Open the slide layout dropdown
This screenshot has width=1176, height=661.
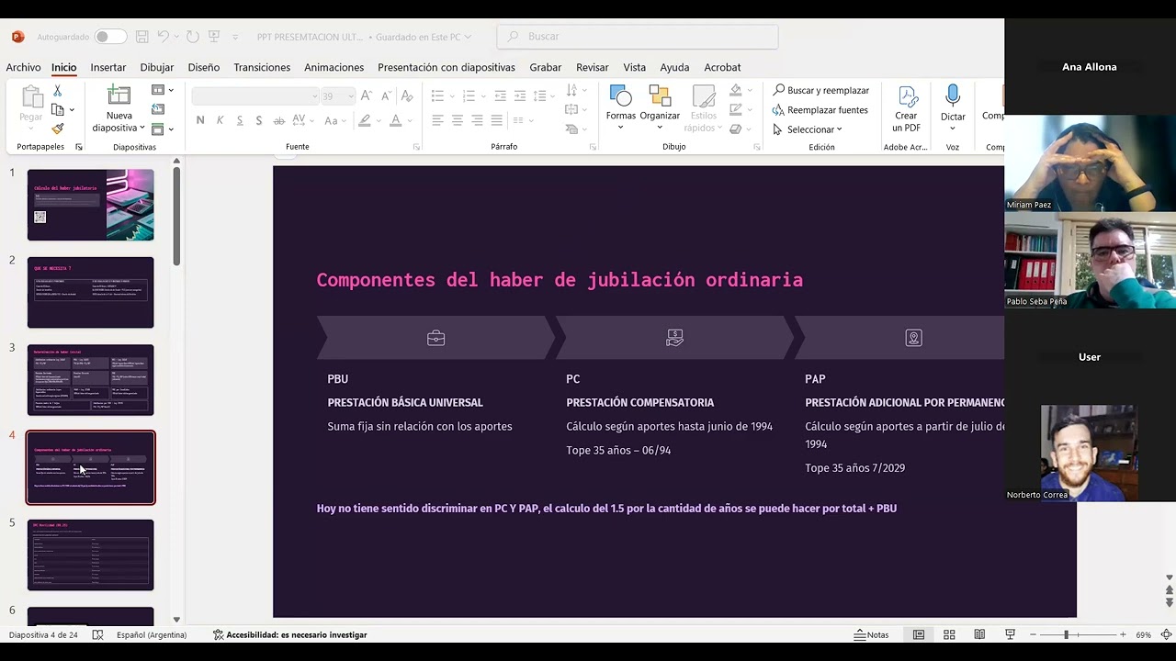(x=162, y=91)
